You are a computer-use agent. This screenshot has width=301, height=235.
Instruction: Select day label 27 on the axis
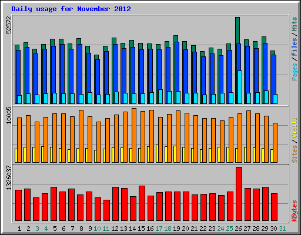(247, 229)
